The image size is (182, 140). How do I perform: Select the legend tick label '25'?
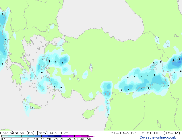56,139
